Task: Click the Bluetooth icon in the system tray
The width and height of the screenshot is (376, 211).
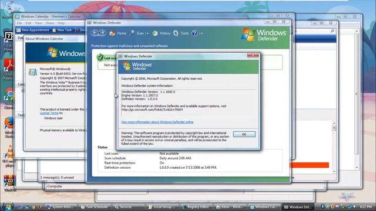Action: (323, 206)
